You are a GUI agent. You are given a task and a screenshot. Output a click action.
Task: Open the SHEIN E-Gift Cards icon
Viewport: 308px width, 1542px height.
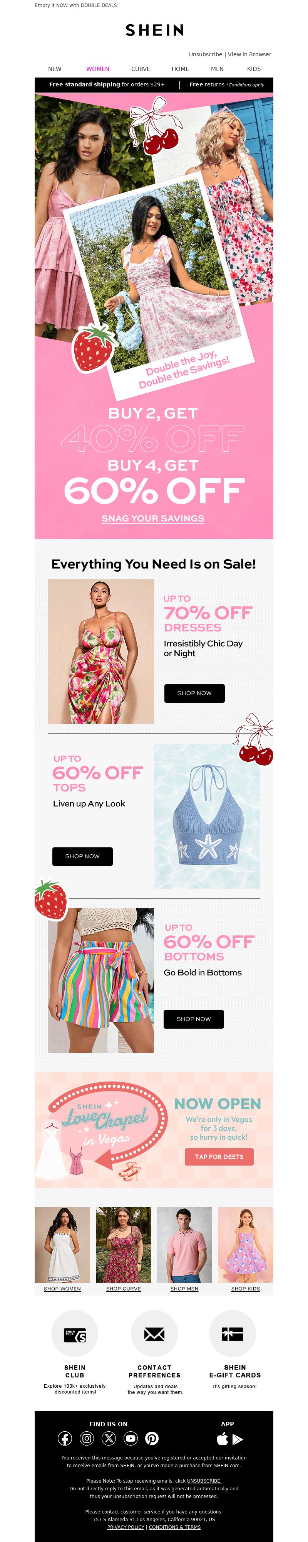coord(233,1334)
